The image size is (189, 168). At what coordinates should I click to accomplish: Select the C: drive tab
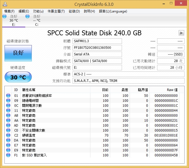coord(37,20)
